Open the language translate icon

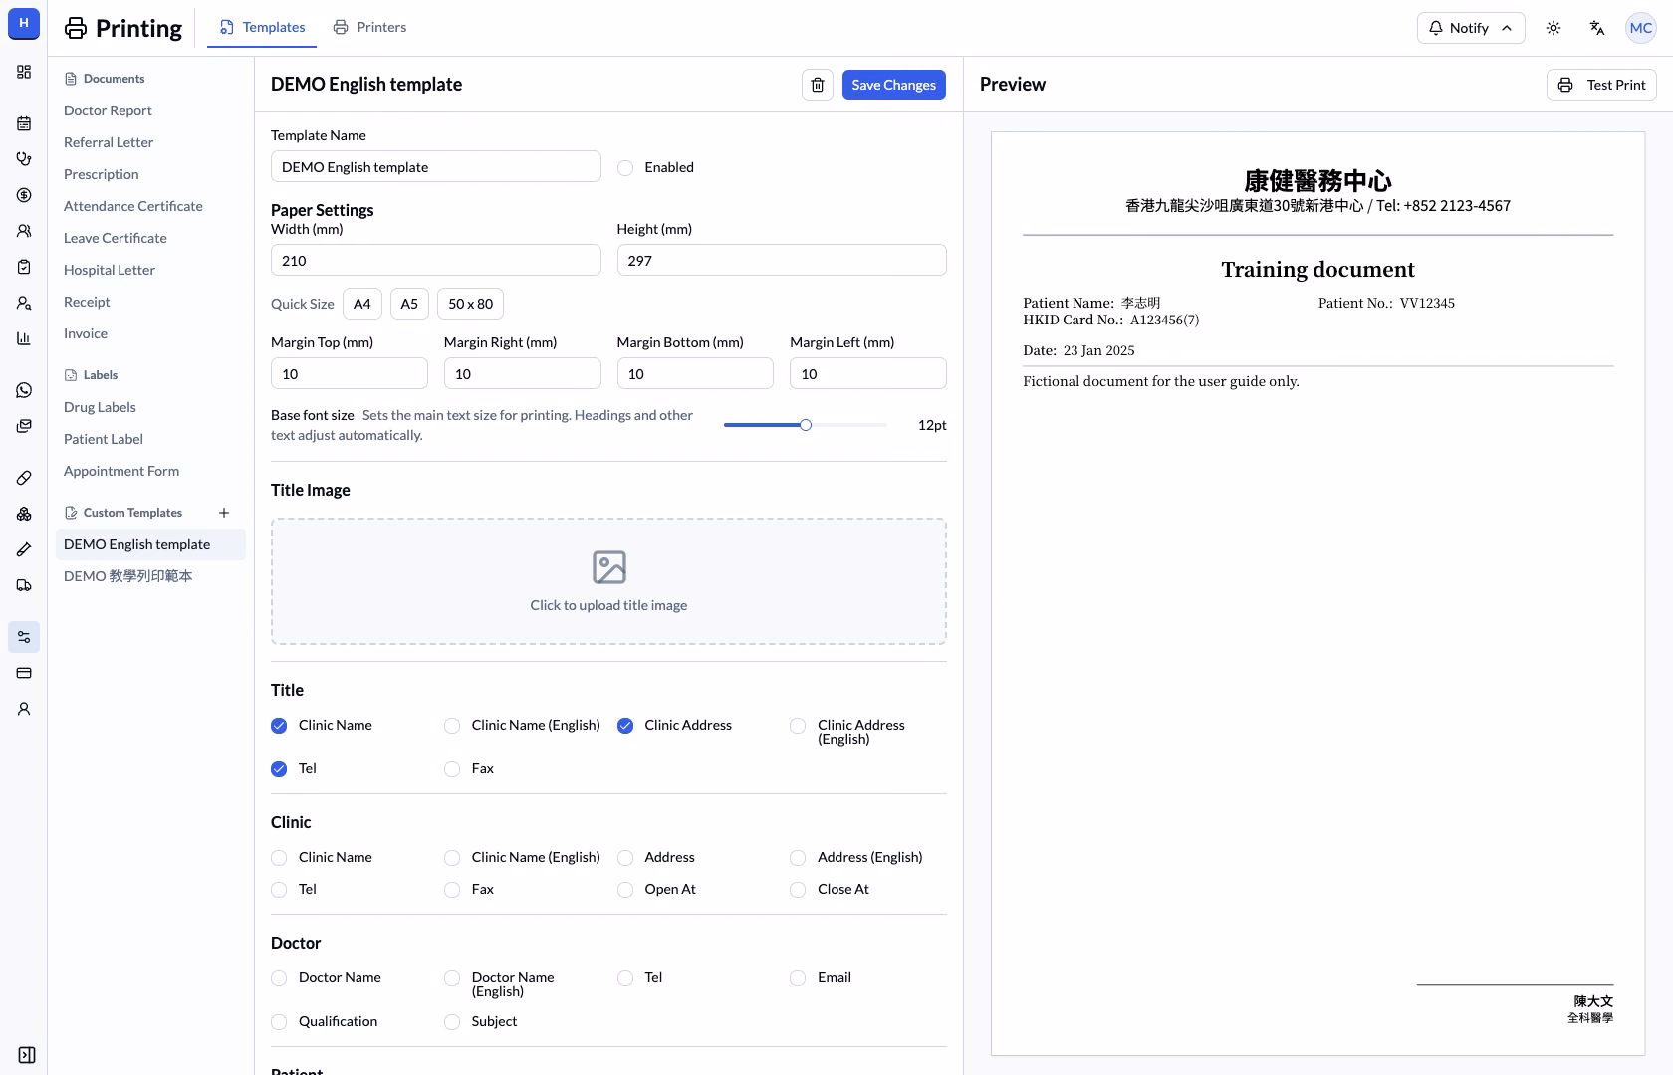(1597, 28)
